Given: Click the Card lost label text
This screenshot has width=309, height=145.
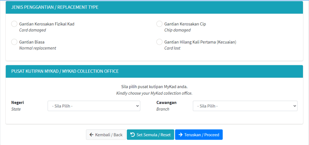Looking at the screenshot, I should [x=172, y=48].
